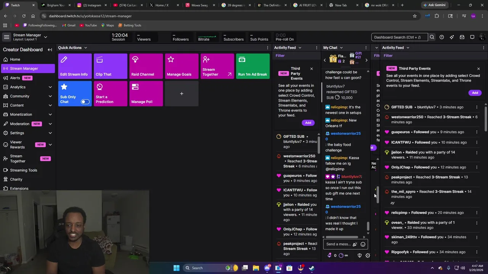Screen dimensions: 488x274
Task: Show previous gift leaderboard entry arrow
Action: coord(325,60)
